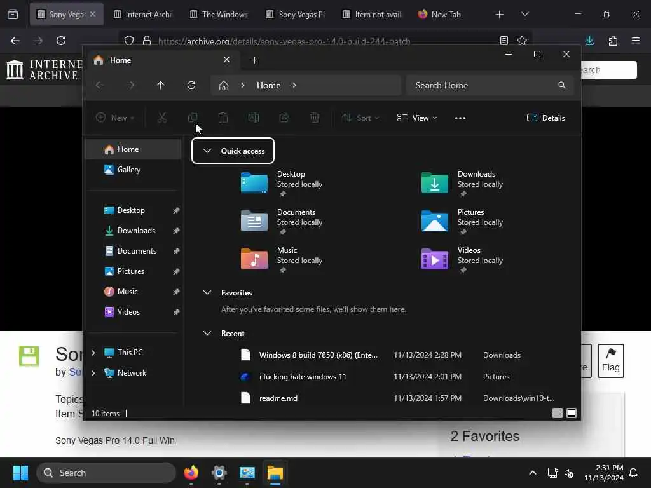This screenshot has width=651, height=488.
Task: Select Pictures in navigation pane
Action: click(x=133, y=271)
